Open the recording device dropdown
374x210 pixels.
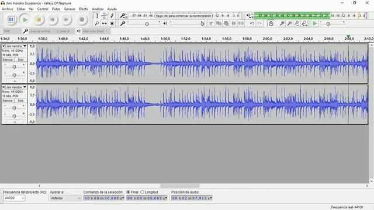(x=41, y=31)
